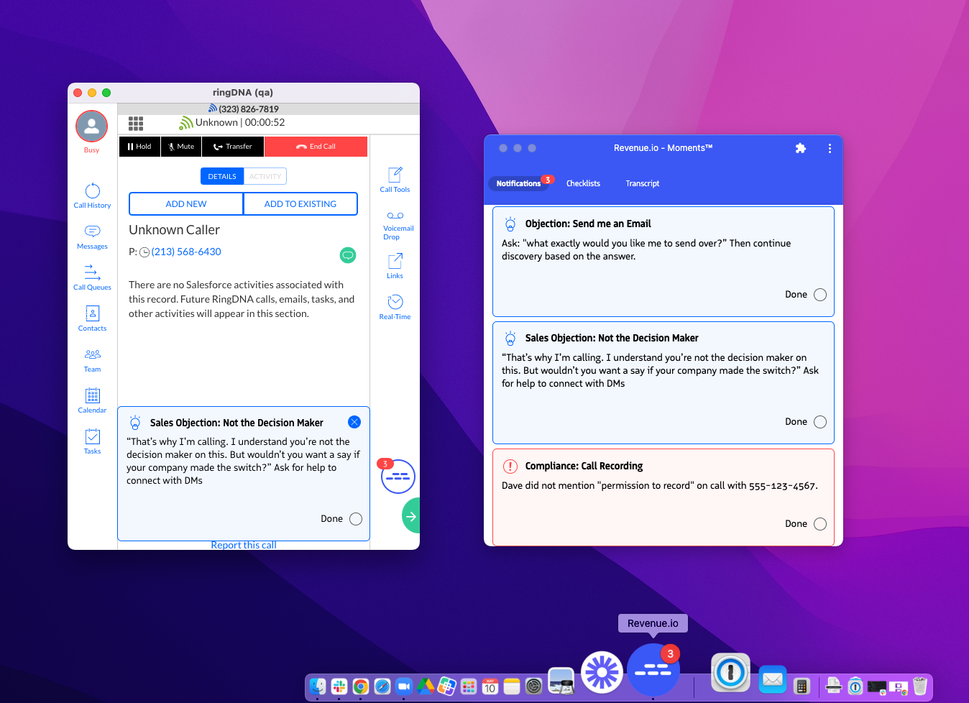Image resolution: width=969 pixels, height=703 pixels.
Task: Open Slack from the Dock
Action: (339, 686)
